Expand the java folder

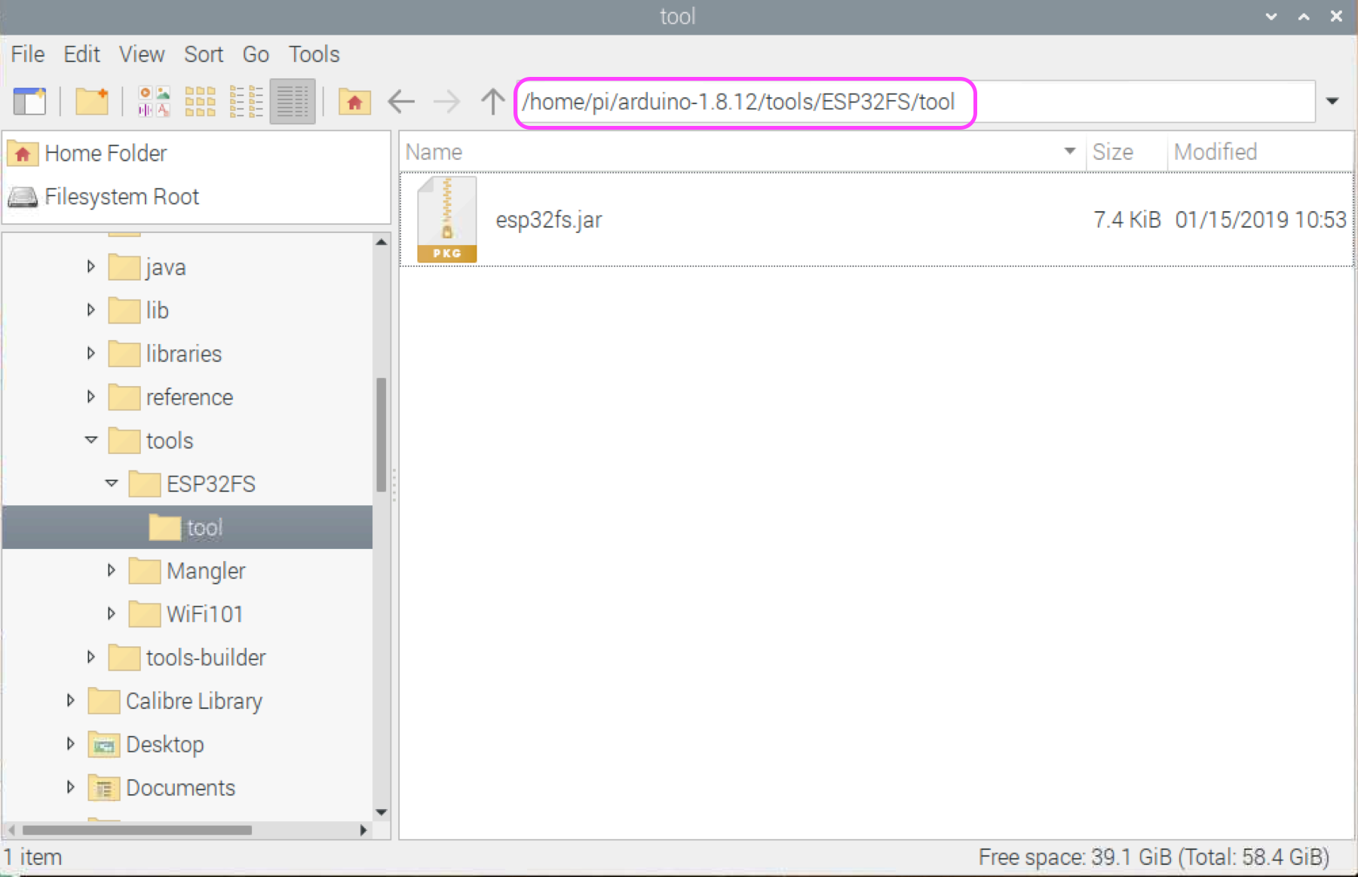pyautogui.click(x=90, y=266)
